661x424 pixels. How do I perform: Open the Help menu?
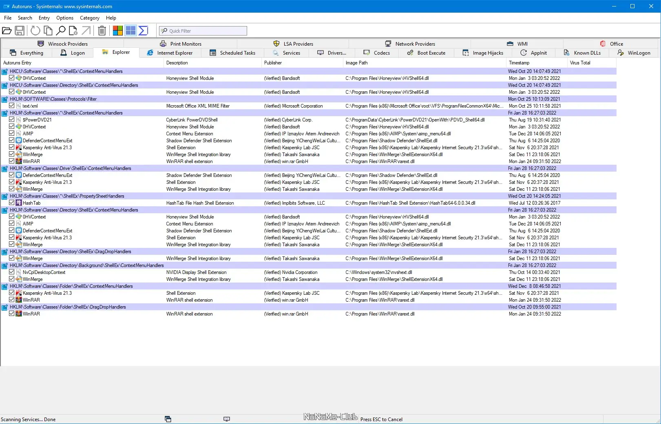[x=111, y=18]
